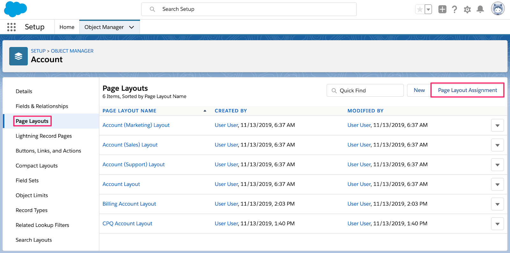510x253 pixels.
Task: Sort by the Modified By column header
Action: (x=365, y=111)
